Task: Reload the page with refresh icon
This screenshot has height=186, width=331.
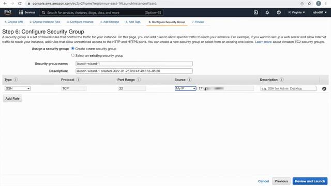Action: tap(20, 4)
